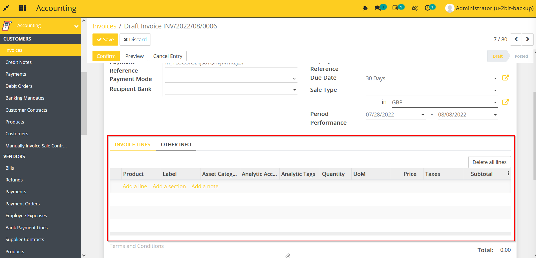Click Add a line link

click(x=135, y=186)
